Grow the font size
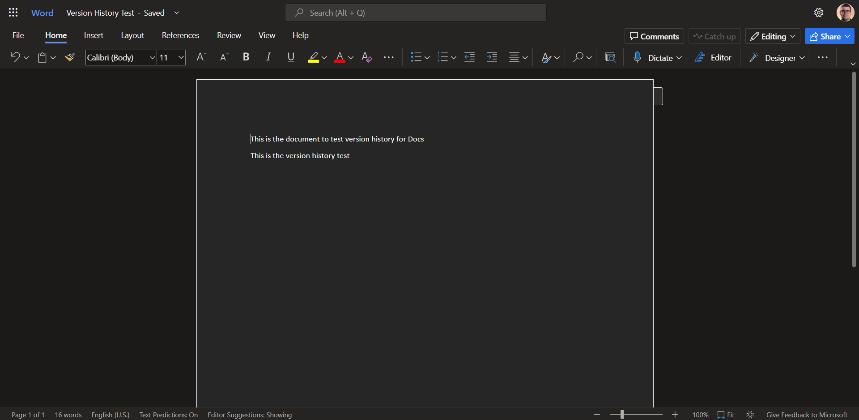This screenshot has height=420, width=859. click(201, 57)
